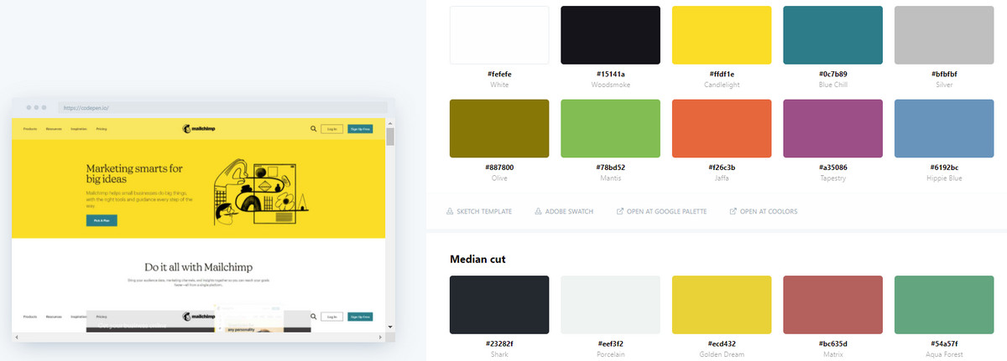Viewport: 1007px width, 361px height.
Task: Open Products in the bottom sticky nav
Action: tap(30, 317)
